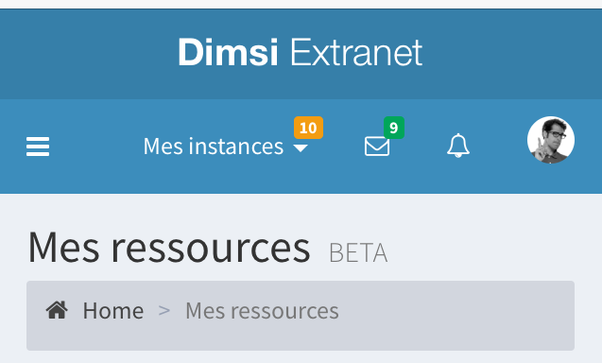This screenshot has height=363, width=602.
Task: Open the envelope messages icon
Action: (x=377, y=146)
